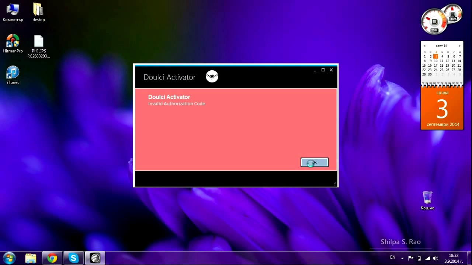Select the Кошче recycle bin icon
The image size is (472, 265).
click(427, 200)
